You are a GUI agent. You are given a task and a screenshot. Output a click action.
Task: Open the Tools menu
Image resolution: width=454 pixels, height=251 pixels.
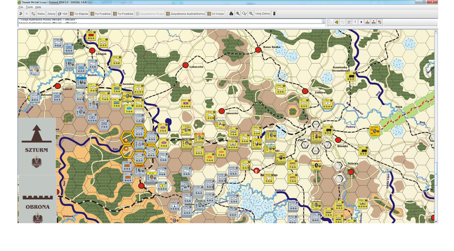tap(29, 7)
